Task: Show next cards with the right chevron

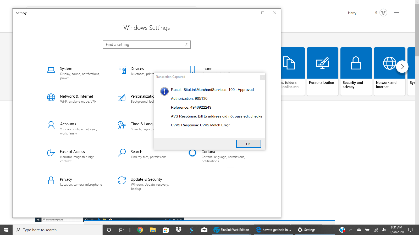Action: click(402, 67)
